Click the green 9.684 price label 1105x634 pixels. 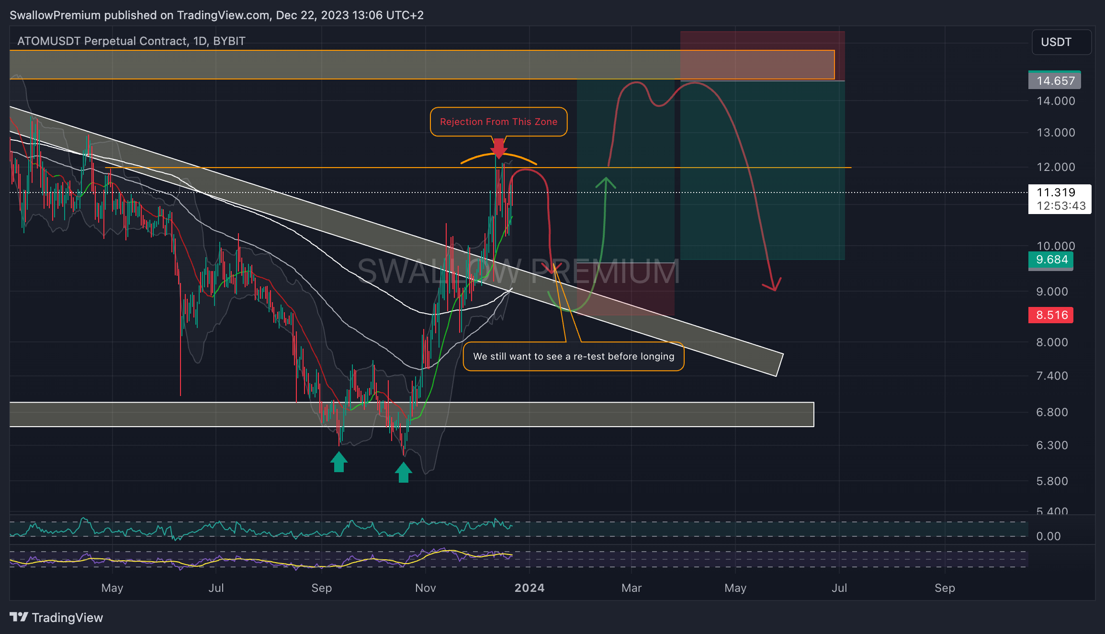(1051, 260)
